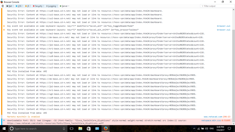
Task: Toggle the Net messages filter
Action: [x=9, y=6]
